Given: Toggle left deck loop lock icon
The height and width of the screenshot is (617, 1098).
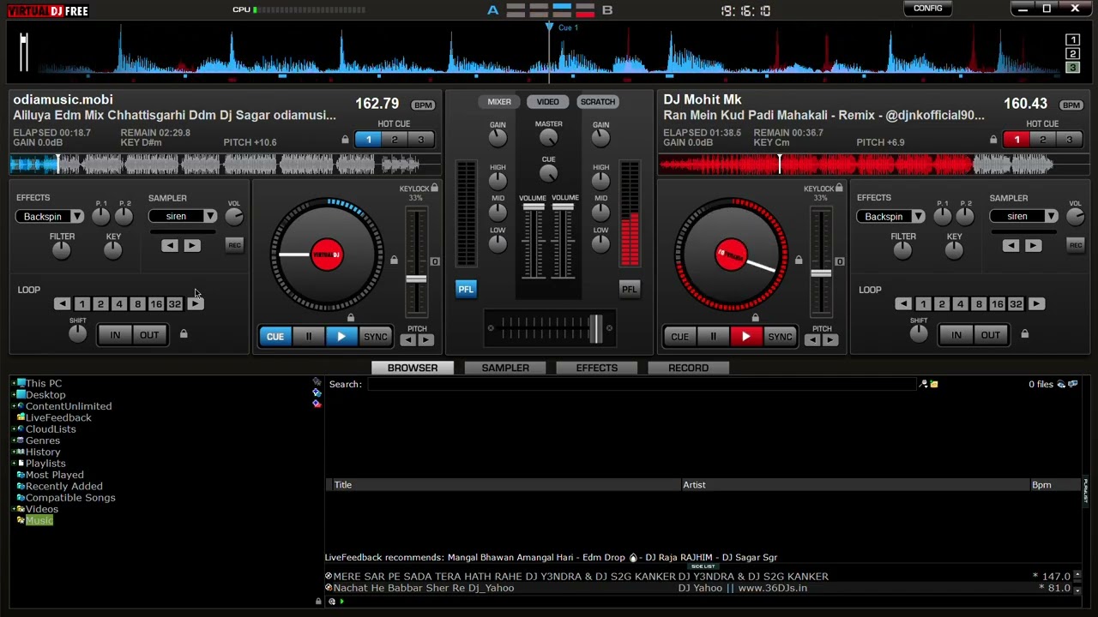Looking at the screenshot, I should (183, 333).
